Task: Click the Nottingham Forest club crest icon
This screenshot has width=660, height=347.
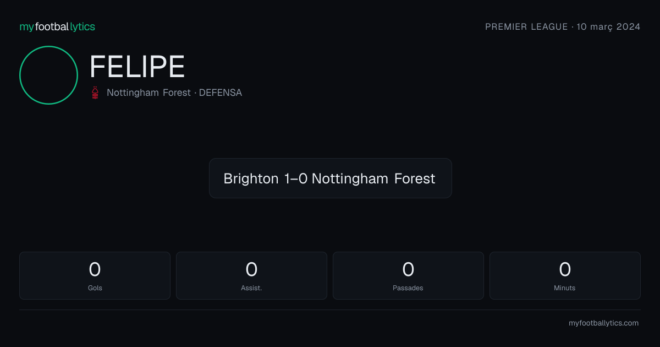Action: pos(96,93)
